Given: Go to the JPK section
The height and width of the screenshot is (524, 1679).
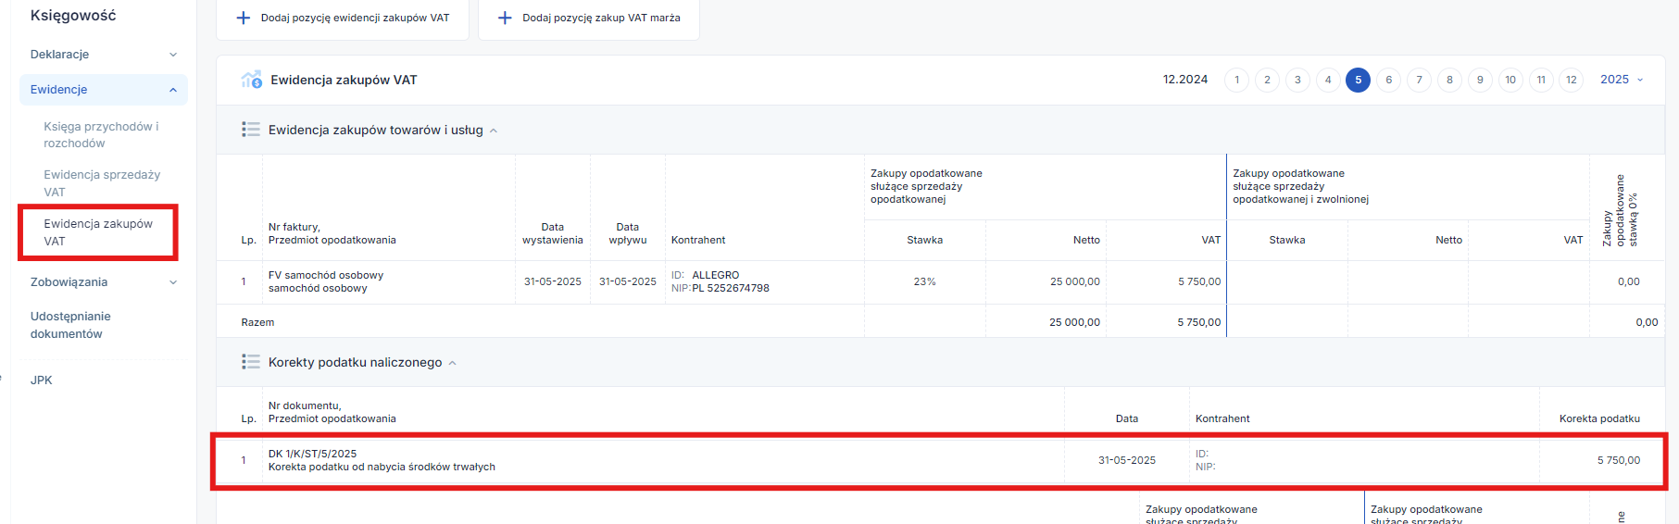Looking at the screenshot, I should tap(42, 380).
